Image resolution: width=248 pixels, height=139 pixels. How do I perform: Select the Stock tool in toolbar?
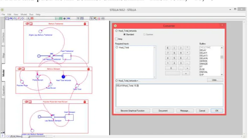pos(7,18)
